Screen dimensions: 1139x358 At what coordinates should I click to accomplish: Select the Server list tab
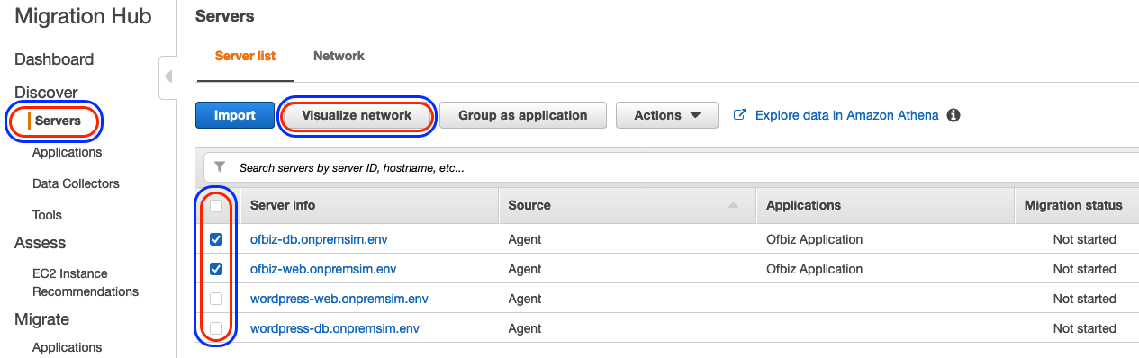(245, 56)
